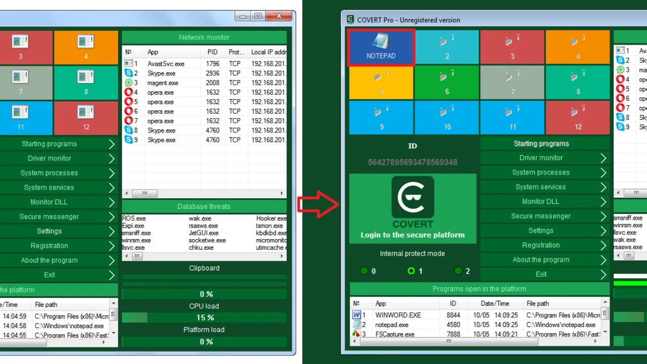Open Starting programs in the left window
This screenshot has height=364, width=647.
point(59,144)
